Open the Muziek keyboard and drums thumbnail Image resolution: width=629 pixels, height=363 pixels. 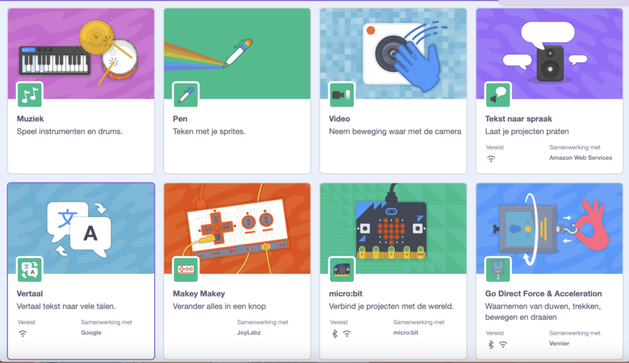pos(81,53)
